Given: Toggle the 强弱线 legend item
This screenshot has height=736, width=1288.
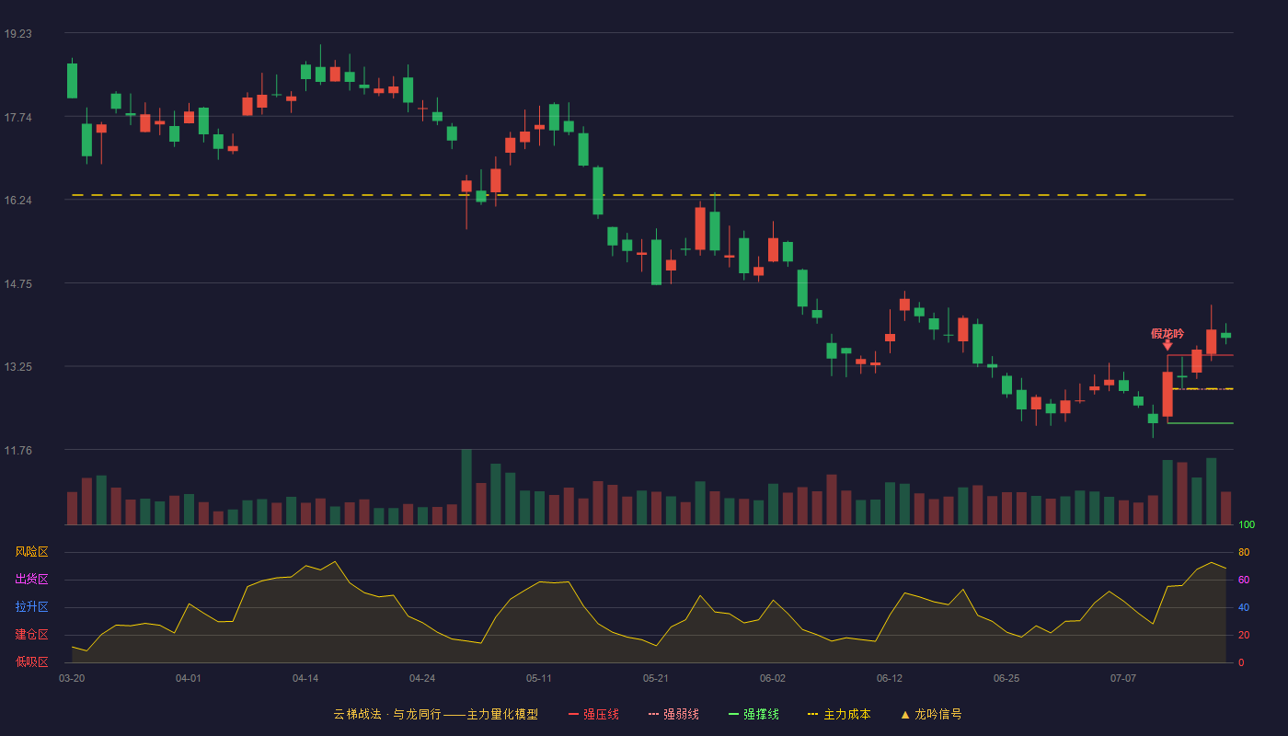Looking at the screenshot, I should [x=673, y=714].
